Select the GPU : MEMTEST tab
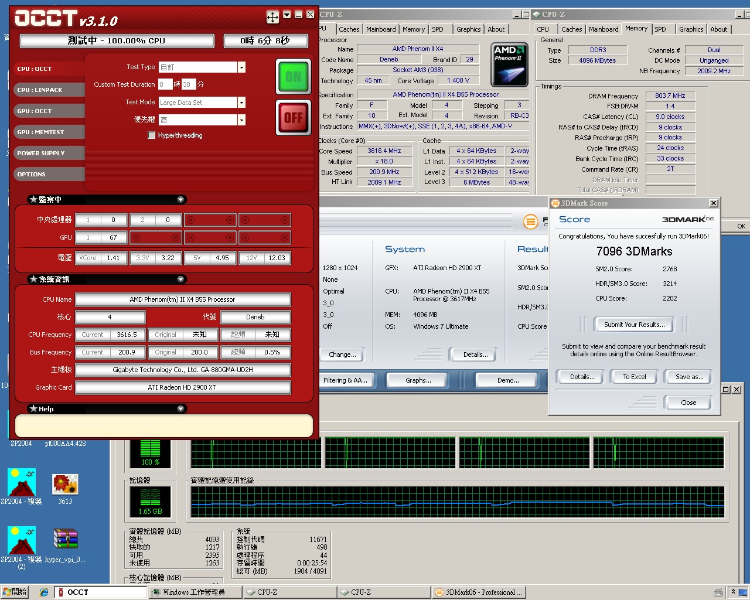Image resolution: width=750 pixels, height=600 pixels. click(x=49, y=132)
